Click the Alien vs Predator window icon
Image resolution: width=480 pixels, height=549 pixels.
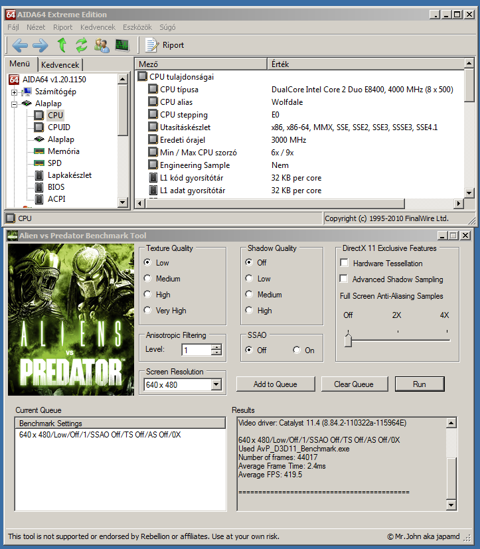pos(13,235)
